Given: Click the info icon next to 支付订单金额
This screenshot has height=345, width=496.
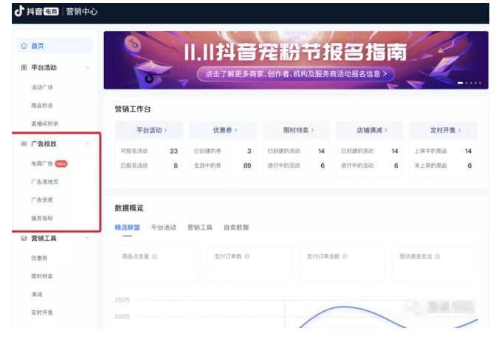Looking at the screenshot, I should click(345, 256).
